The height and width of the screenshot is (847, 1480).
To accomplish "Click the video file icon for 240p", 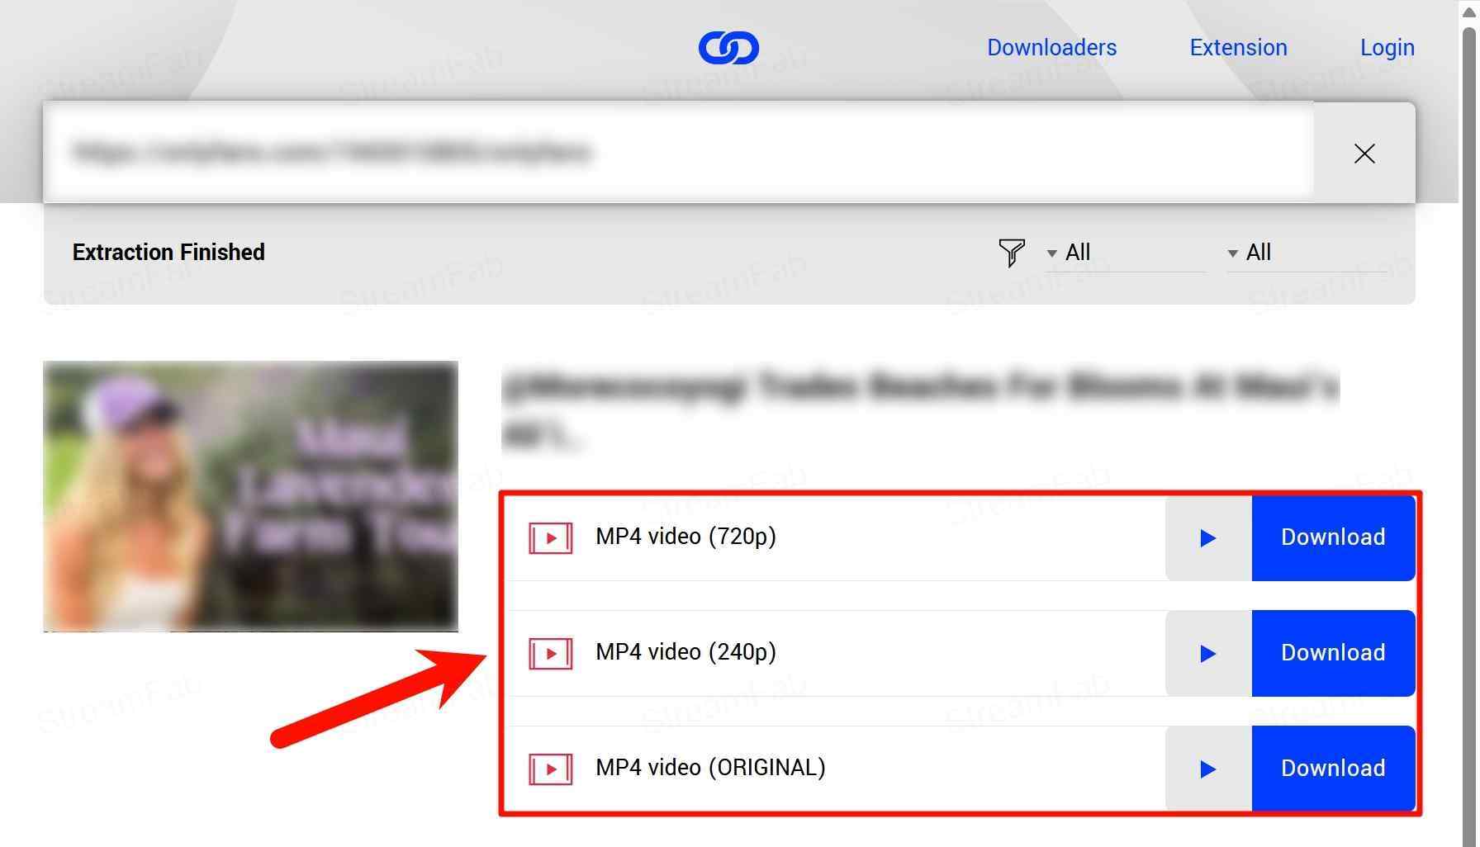I will coord(550,654).
